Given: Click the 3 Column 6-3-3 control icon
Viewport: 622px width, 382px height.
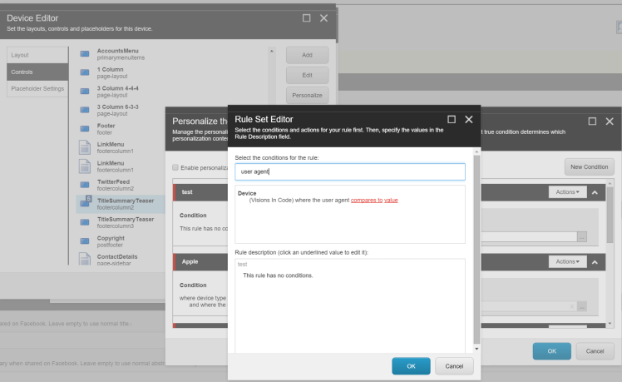Looking at the screenshot, I should click(x=85, y=110).
